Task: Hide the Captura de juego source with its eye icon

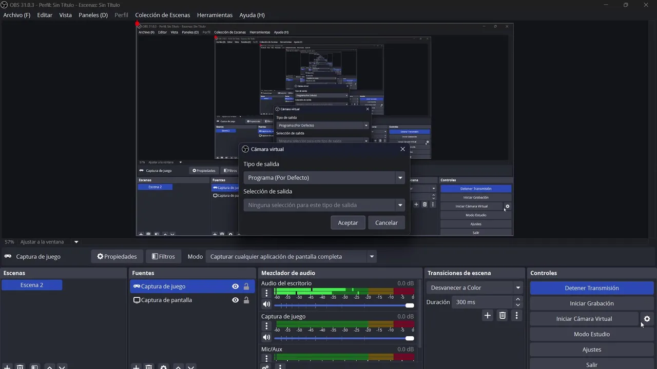Action: tap(235, 286)
